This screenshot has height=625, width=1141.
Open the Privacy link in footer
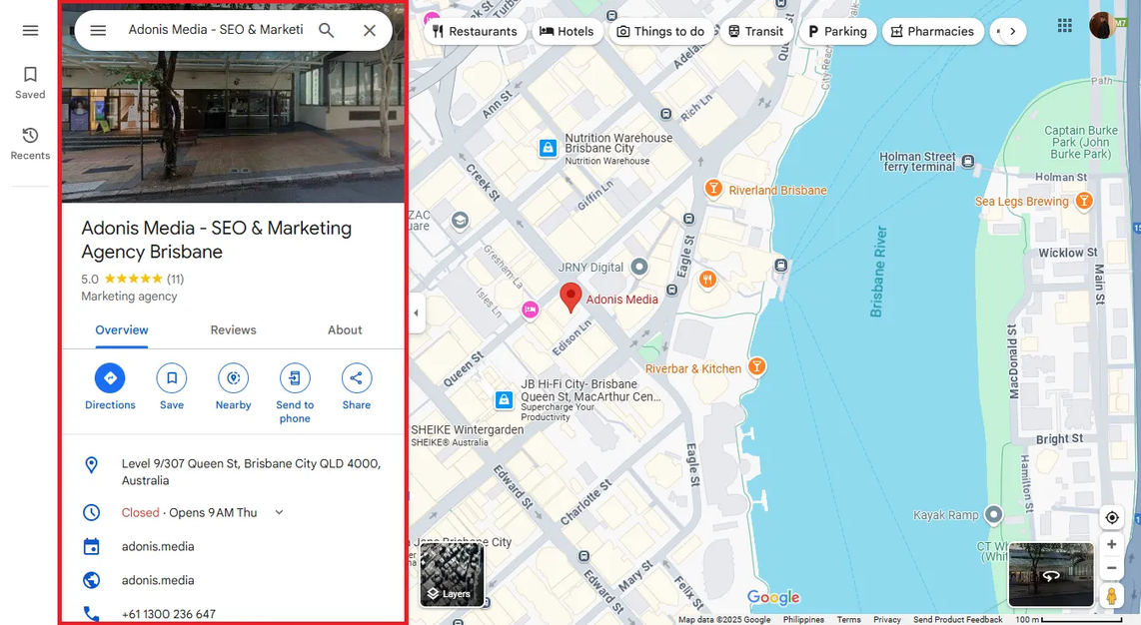click(x=887, y=619)
